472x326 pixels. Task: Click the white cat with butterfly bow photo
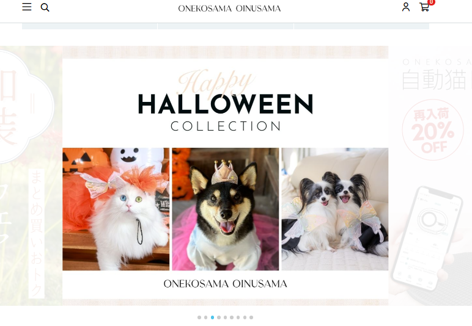[x=116, y=209]
